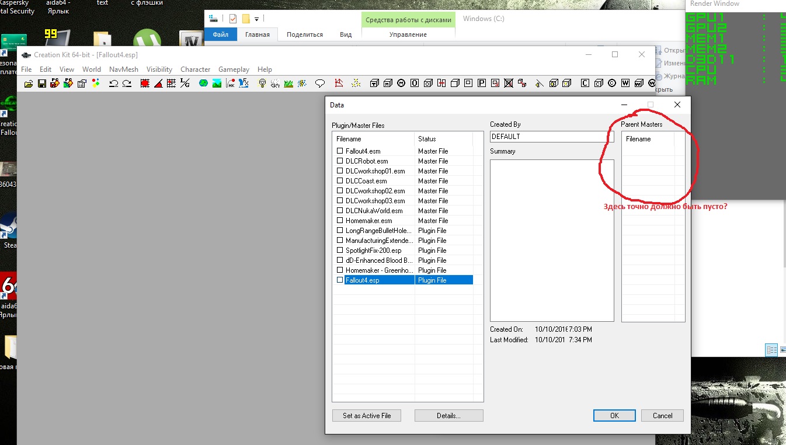The image size is (786, 445).
Task: Open the World menu
Action: (92, 69)
